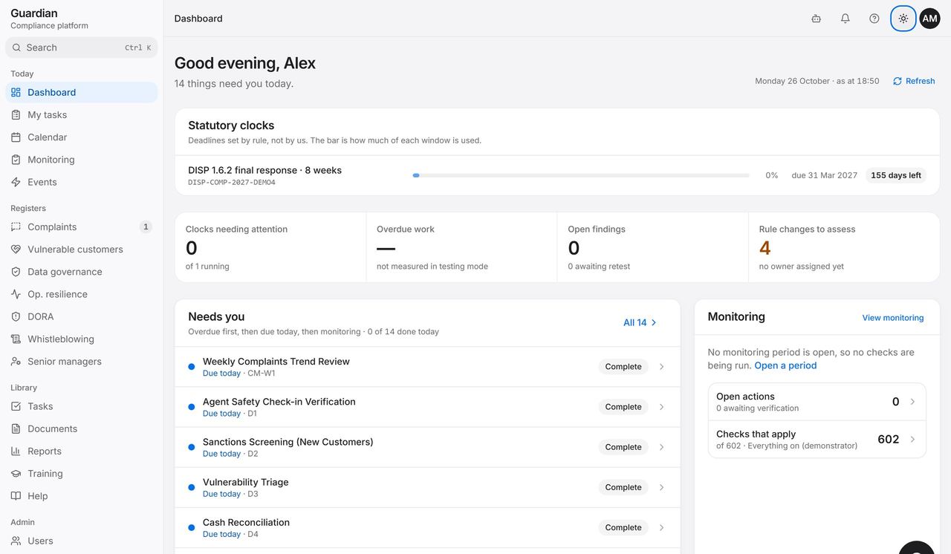Follow the View monitoring link
The width and height of the screenshot is (951, 554).
tap(893, 318)
